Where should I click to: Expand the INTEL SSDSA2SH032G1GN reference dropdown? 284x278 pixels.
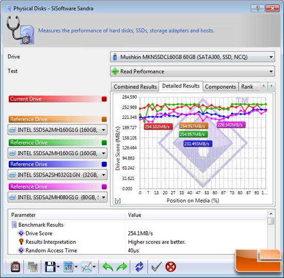pyautogui.click(x=57, y=175)
